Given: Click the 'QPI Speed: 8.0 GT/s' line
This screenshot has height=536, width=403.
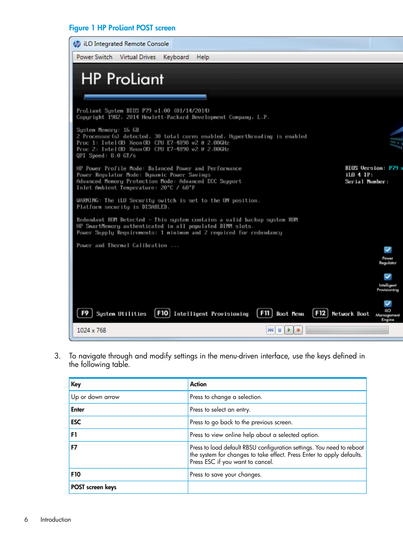Looking at the screenshot, I should [x=106, y=156].
